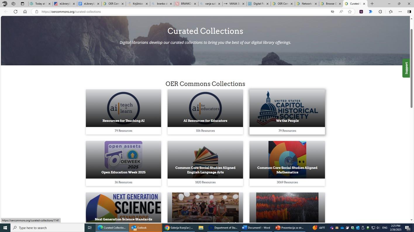This screenshot has height=232, width=414.
Task: Open the Favorites list icon
Action: point(391,12)
